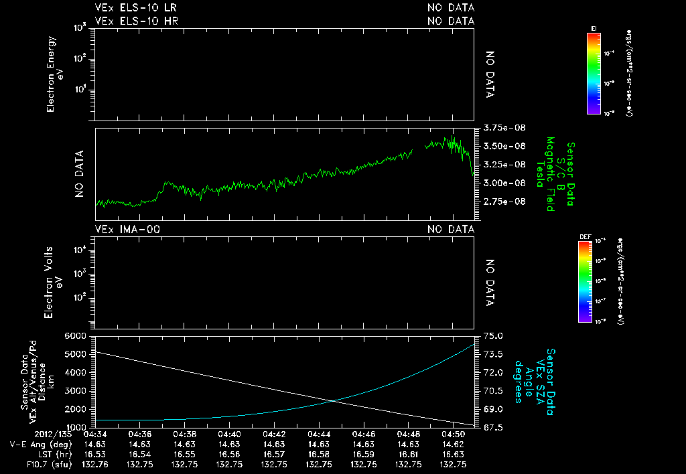Click the '2012/135' date label

[52, 434]
